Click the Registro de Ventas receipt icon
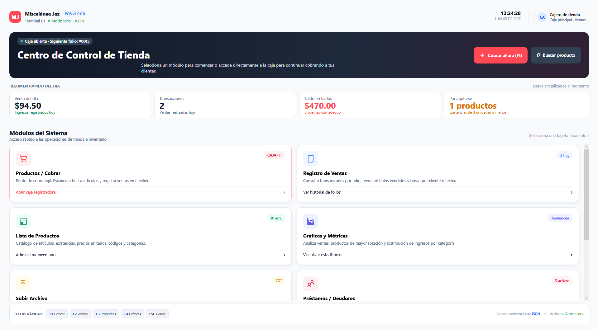The image size is (598, 329). [311, 159]
